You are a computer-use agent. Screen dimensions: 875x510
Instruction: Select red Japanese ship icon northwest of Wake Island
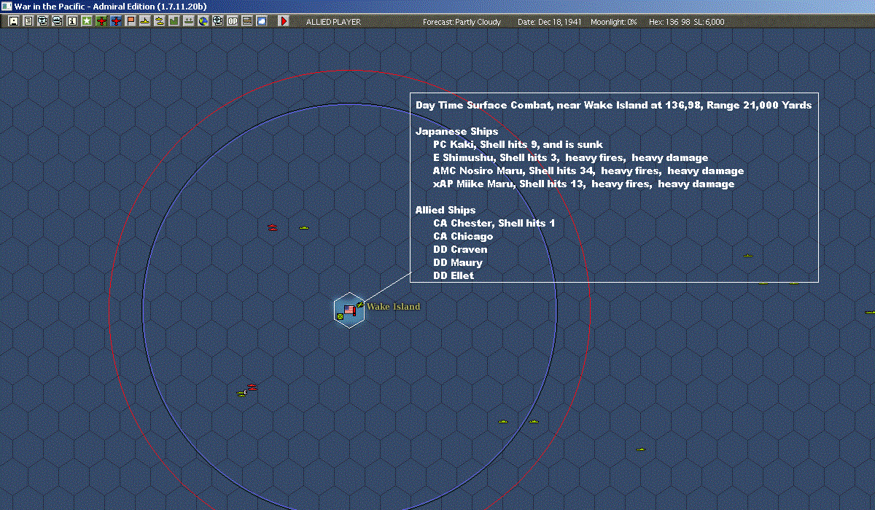click(272, 227)
